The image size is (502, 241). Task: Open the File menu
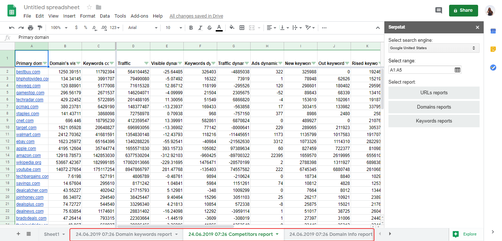tap(27, 16)
